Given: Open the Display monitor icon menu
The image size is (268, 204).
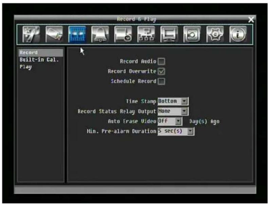Looking at the screenshot, I should click(169, 34).
